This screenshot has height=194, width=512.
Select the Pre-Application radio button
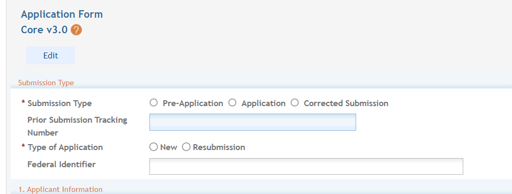(x=154, y=103)
